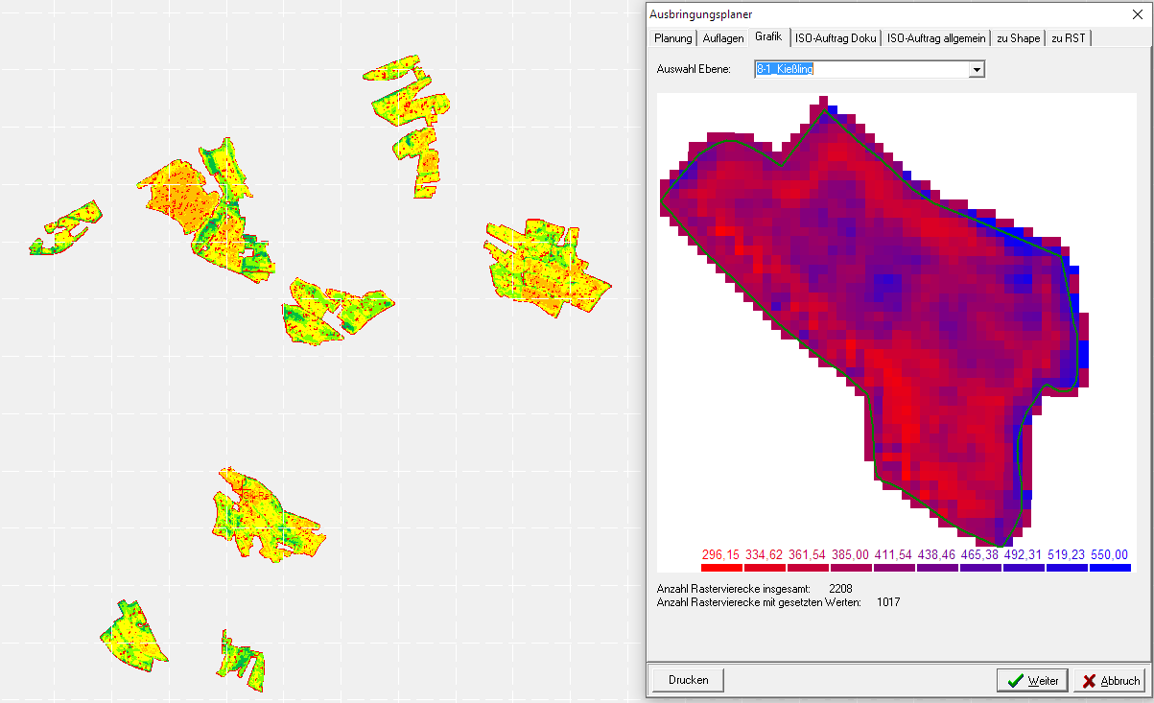Open the Auflagen tab
1154x703 pixels.
[722, 38]
